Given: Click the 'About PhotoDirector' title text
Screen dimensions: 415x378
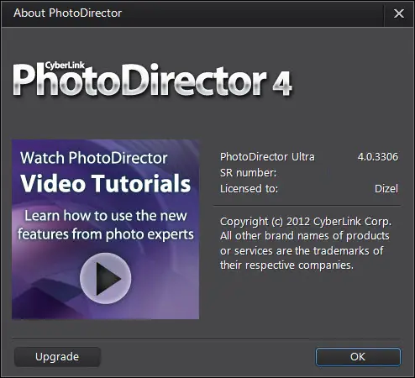Looking at the screenshot, I should 67,13.
